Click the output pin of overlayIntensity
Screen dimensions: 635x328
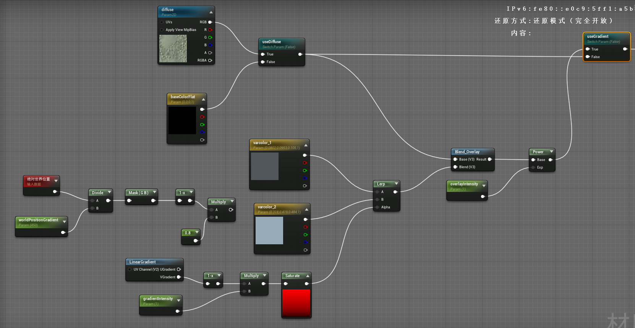pos(483,196)
